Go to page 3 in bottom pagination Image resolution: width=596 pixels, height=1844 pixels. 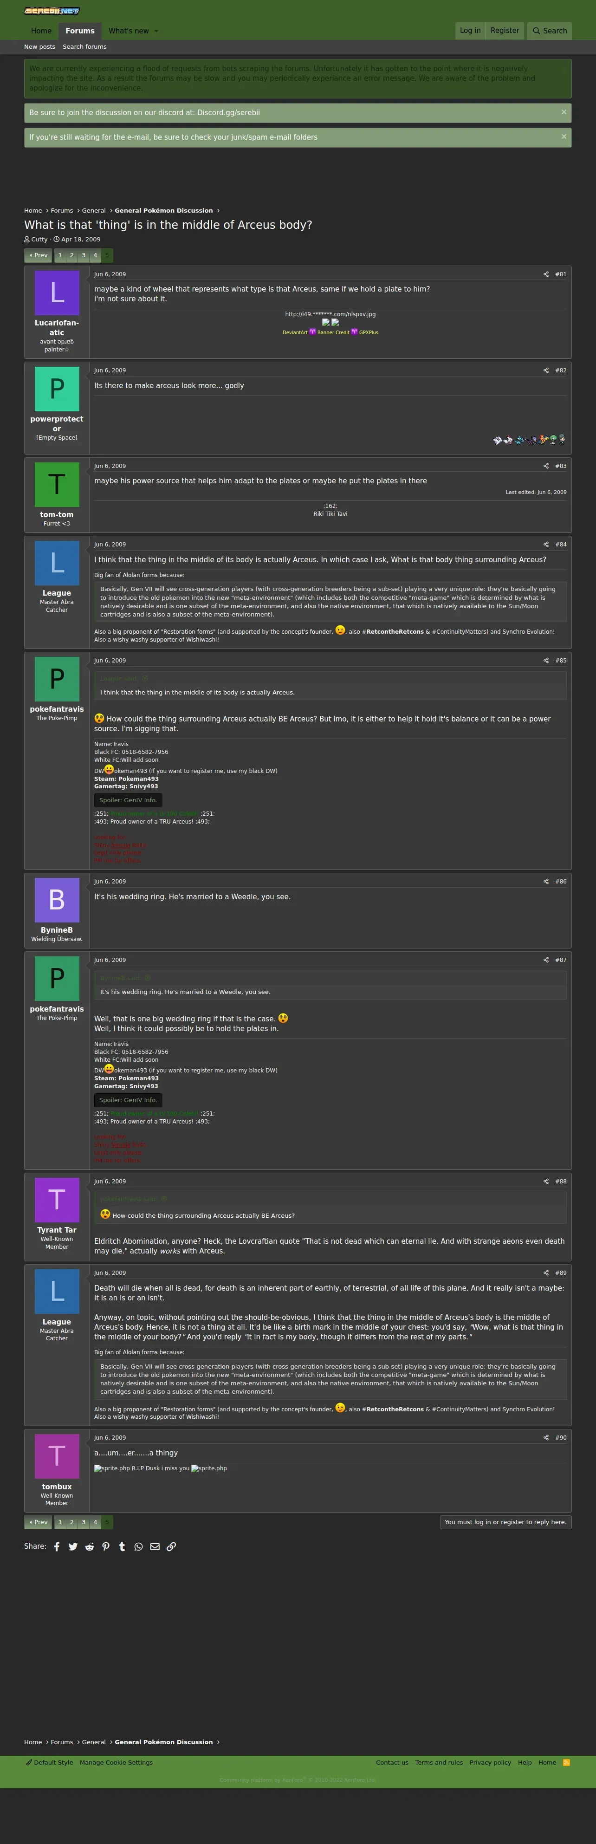tap(83, 1522)
